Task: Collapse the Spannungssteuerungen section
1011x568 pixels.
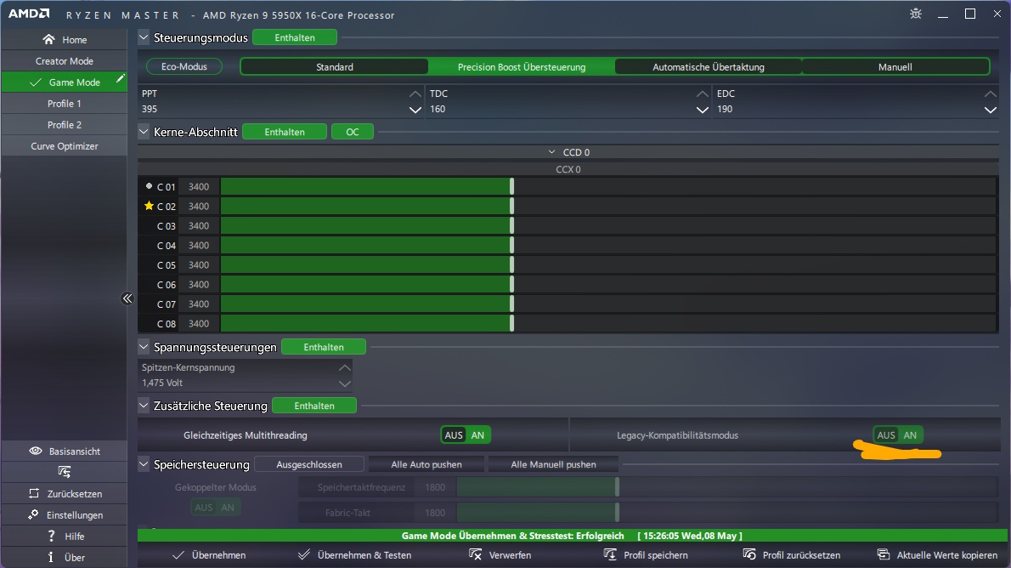Action: (144, 347)
